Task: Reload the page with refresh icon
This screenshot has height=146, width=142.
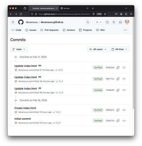Action: coord(21,14)
